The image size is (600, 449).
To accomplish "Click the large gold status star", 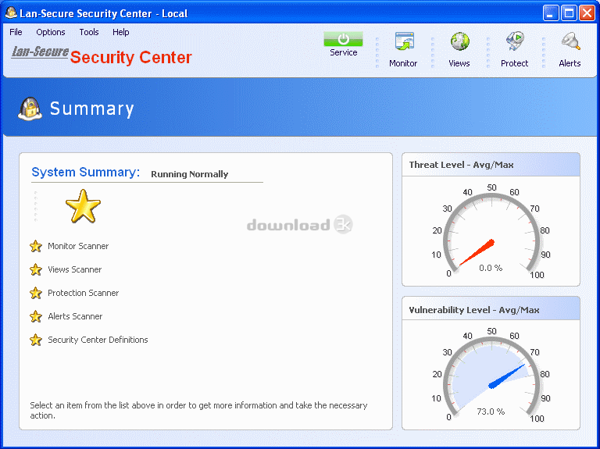I will coord(83,206).
